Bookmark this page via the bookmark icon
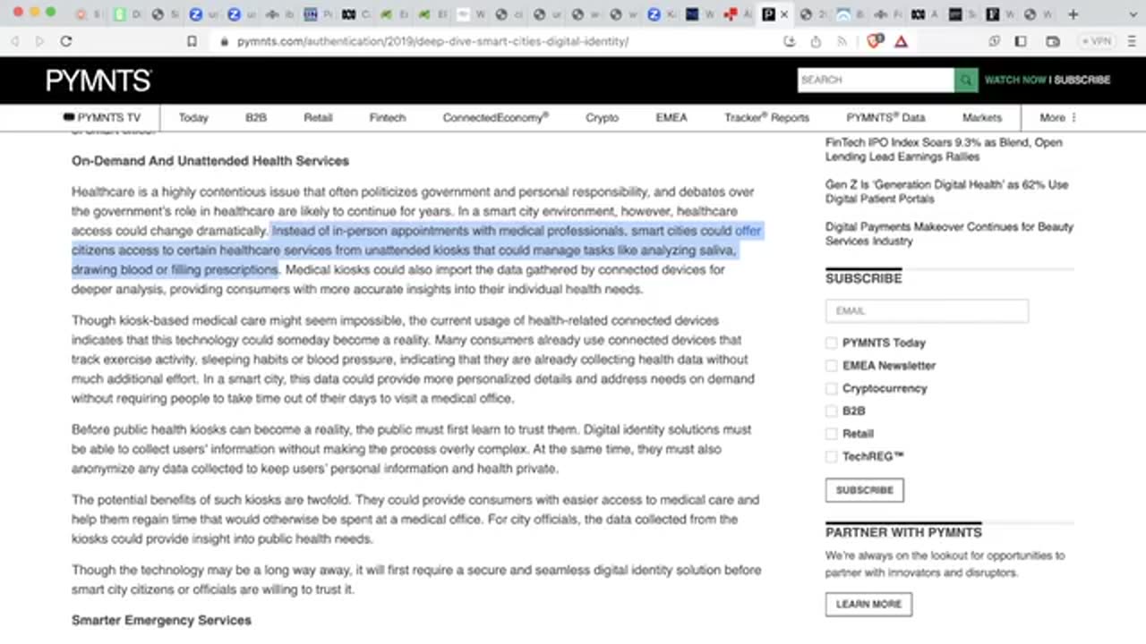Screen dimensions: 1146x644 pyautogui.click(x=192, y=41)
